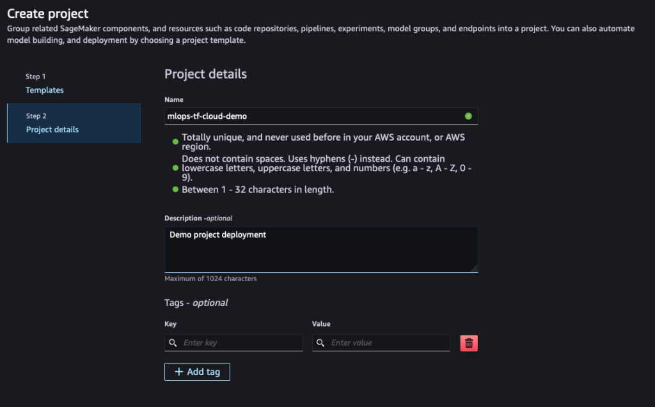
Task: Click the Add tag button
Action: [197, 371]
